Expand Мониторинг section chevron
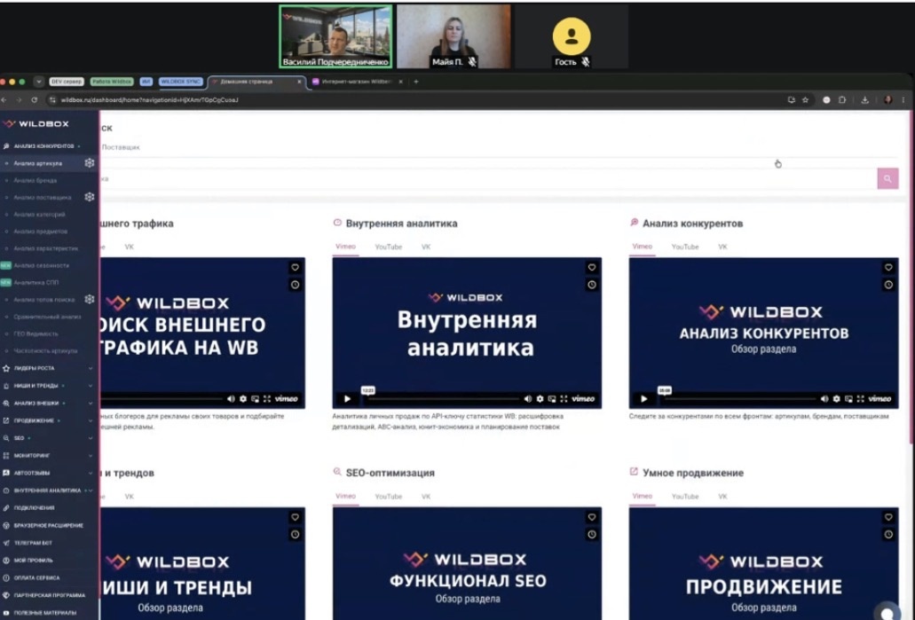The image size is (915, 620). tap(91, 456)
